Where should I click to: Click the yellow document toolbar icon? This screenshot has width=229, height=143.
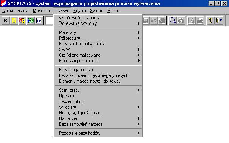pyautogui.click(x=14, y=21)
